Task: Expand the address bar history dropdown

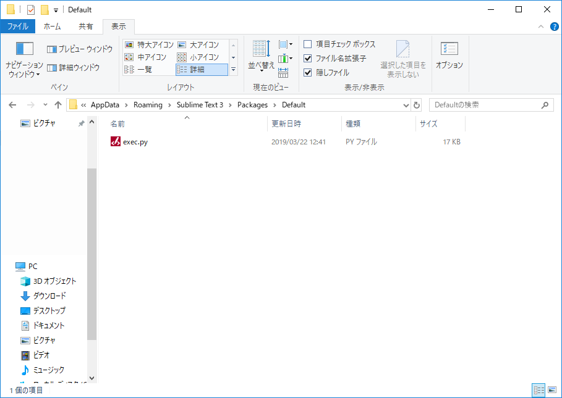Action: pos(406,104)
